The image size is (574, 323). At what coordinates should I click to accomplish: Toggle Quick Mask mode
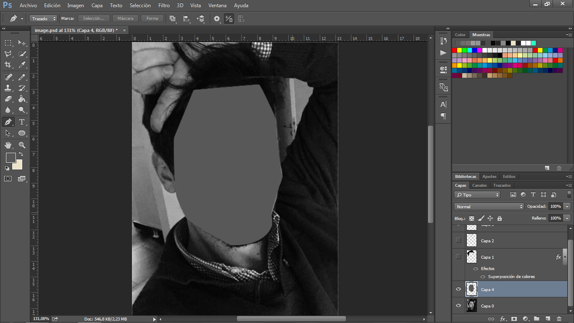click(x=8, y=179)
